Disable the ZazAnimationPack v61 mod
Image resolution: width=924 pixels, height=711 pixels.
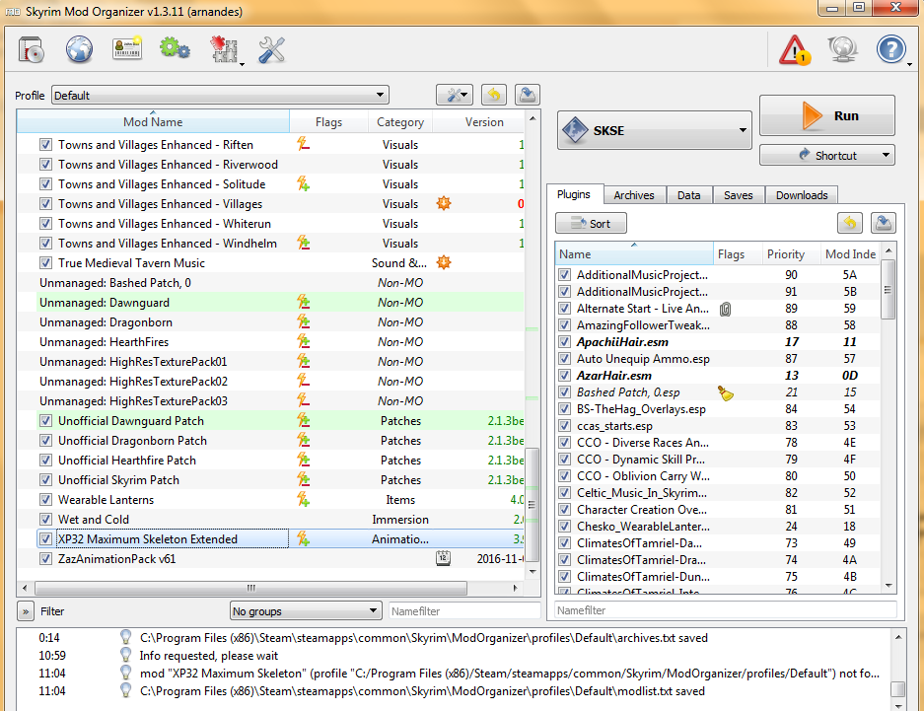tap(45, 558)
